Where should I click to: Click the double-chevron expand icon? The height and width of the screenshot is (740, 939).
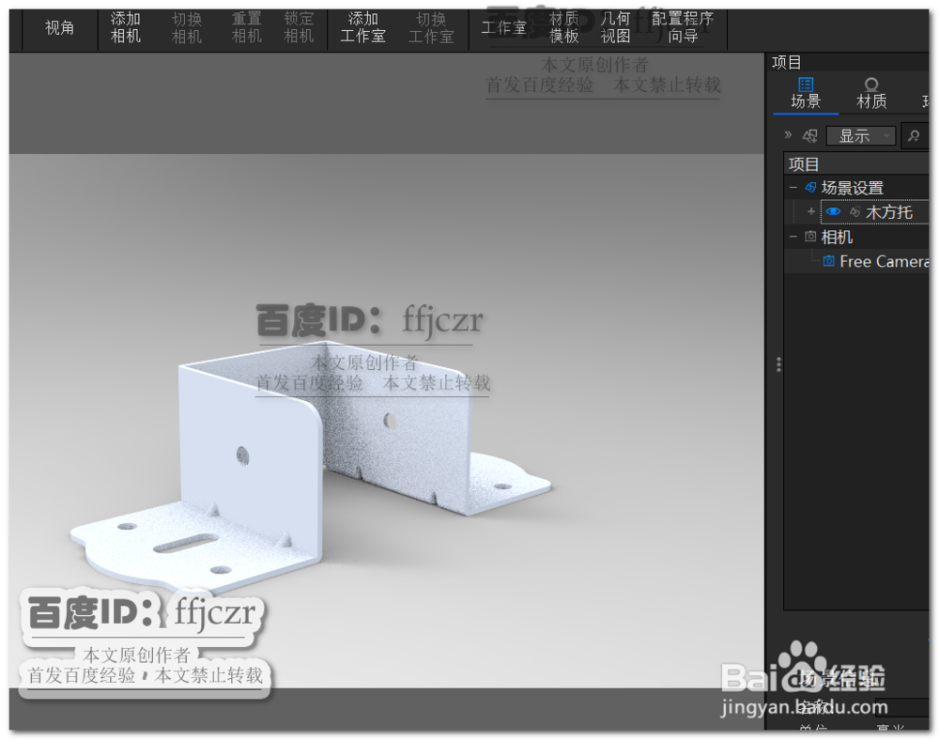(788, 135)
